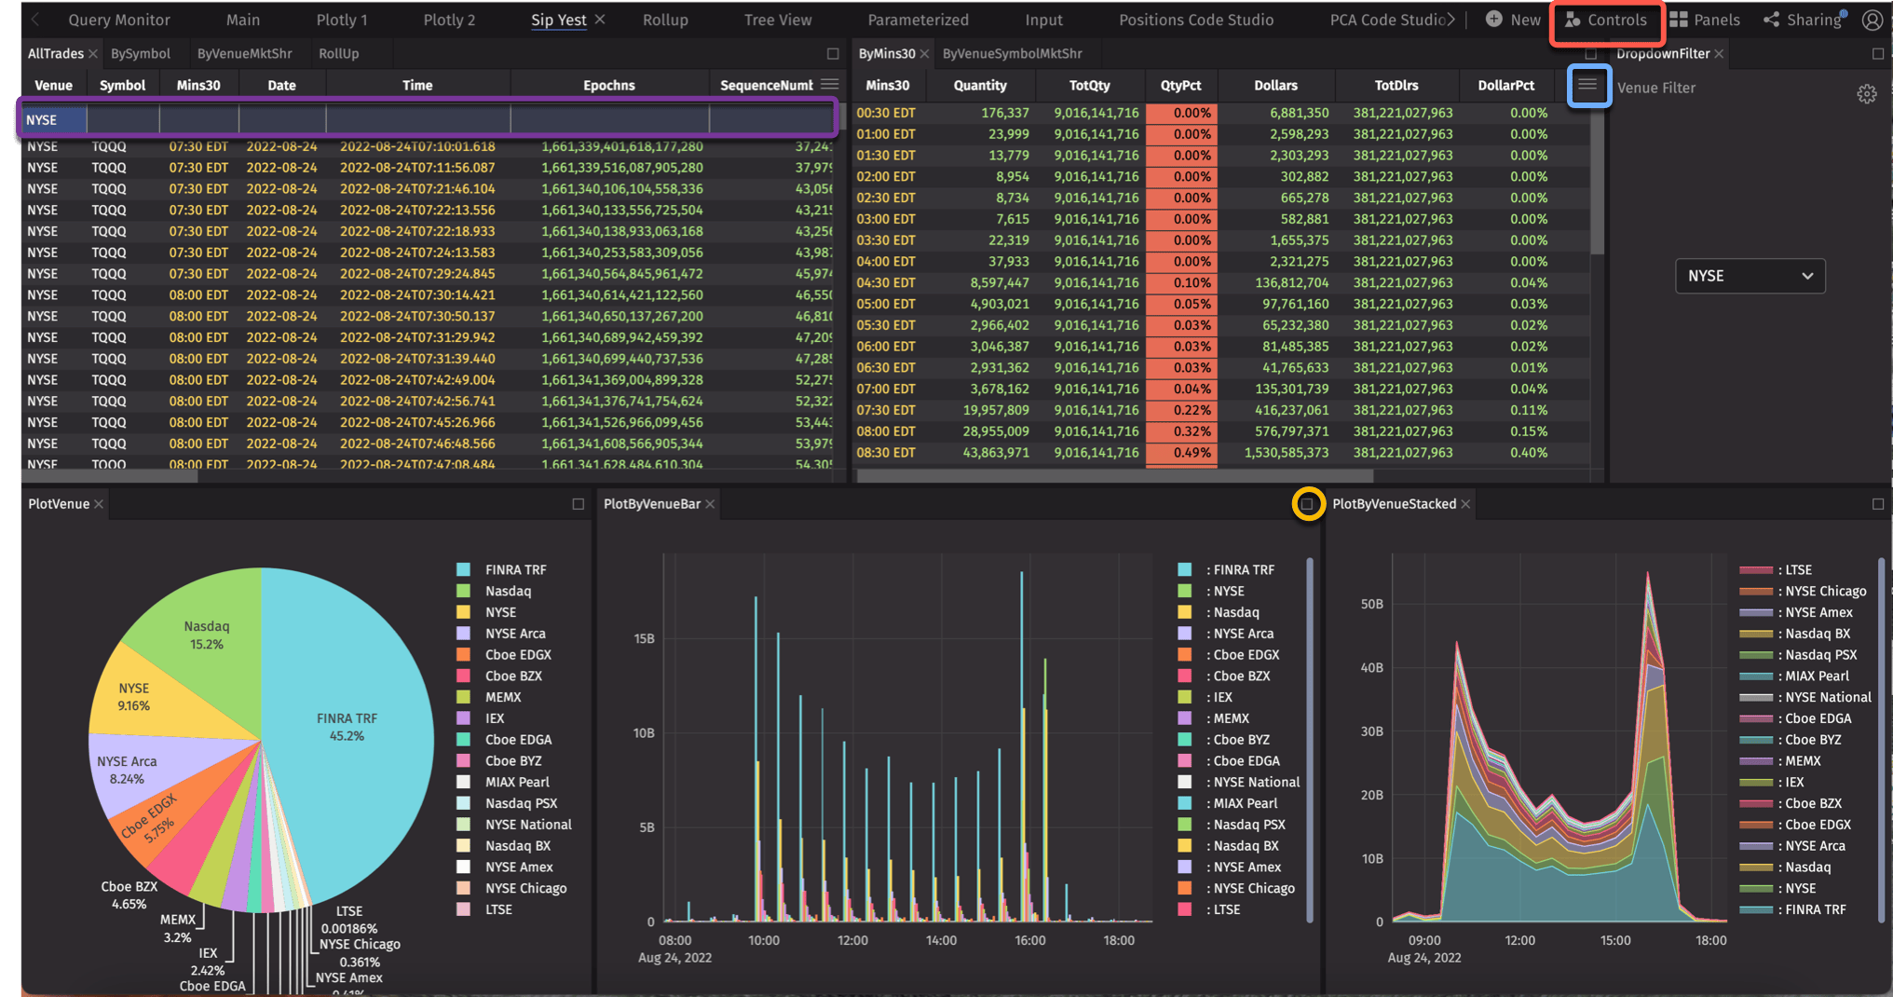Open the AllTrades table options menu
Viewport: 1893px width, 997px height.
pos(829,85)
